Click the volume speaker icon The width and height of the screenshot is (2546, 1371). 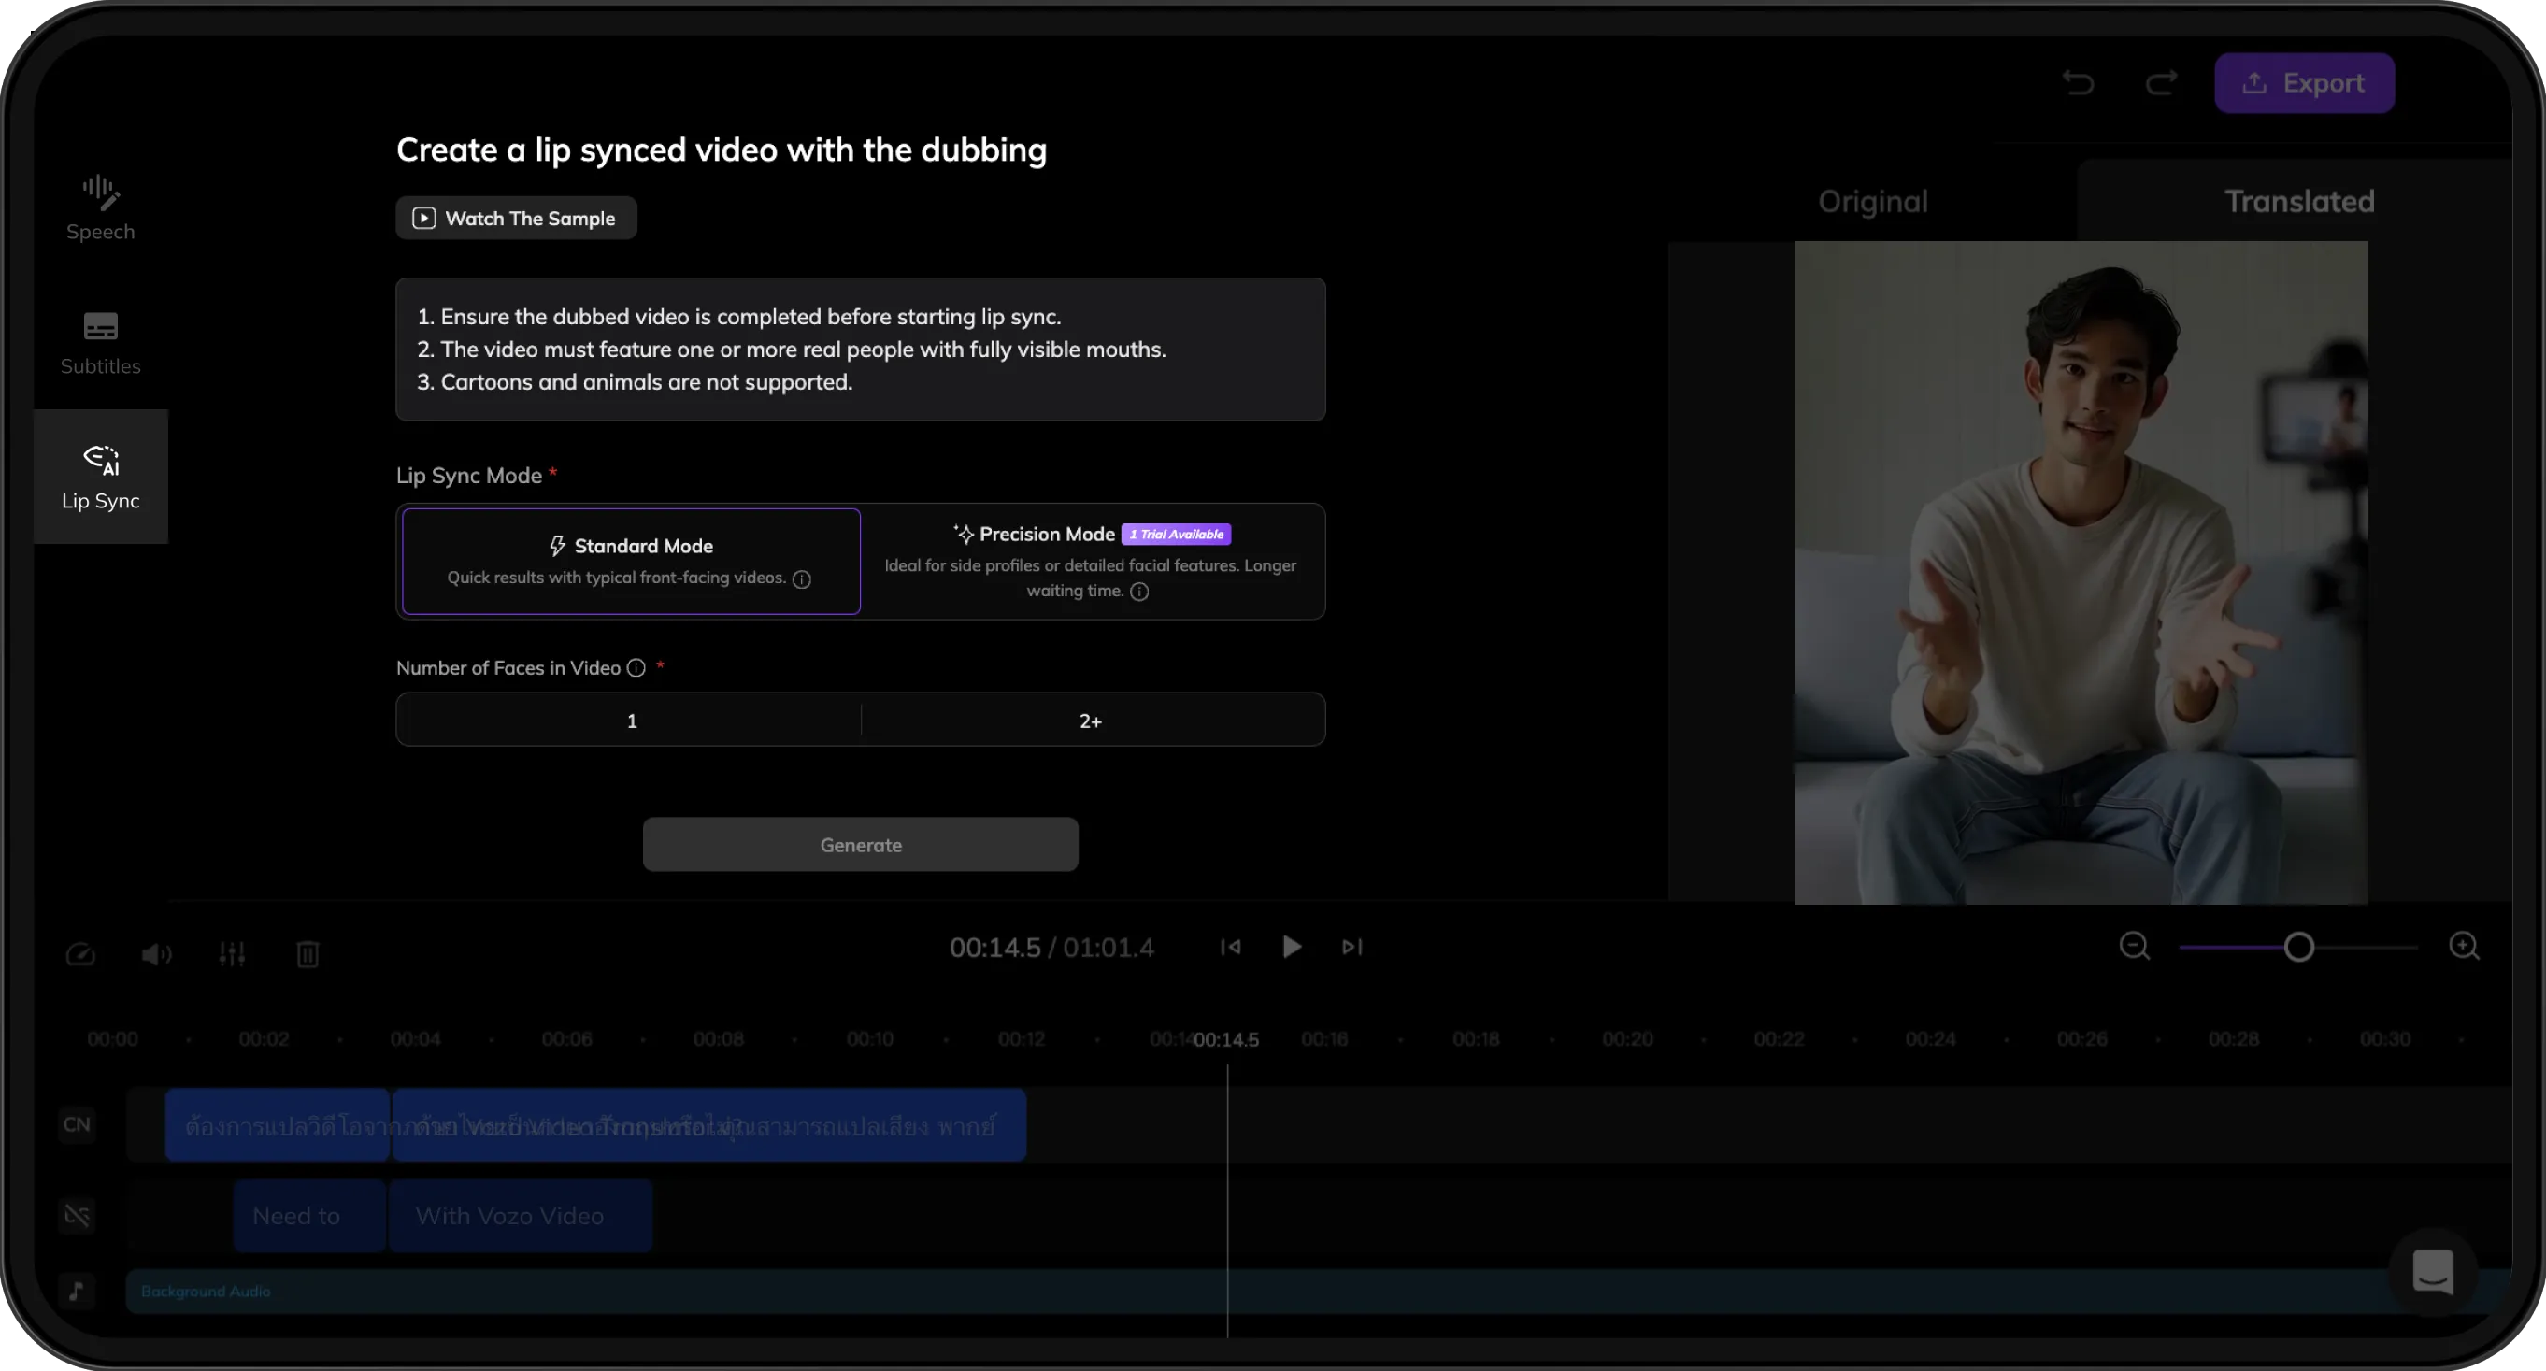[156, 954]
